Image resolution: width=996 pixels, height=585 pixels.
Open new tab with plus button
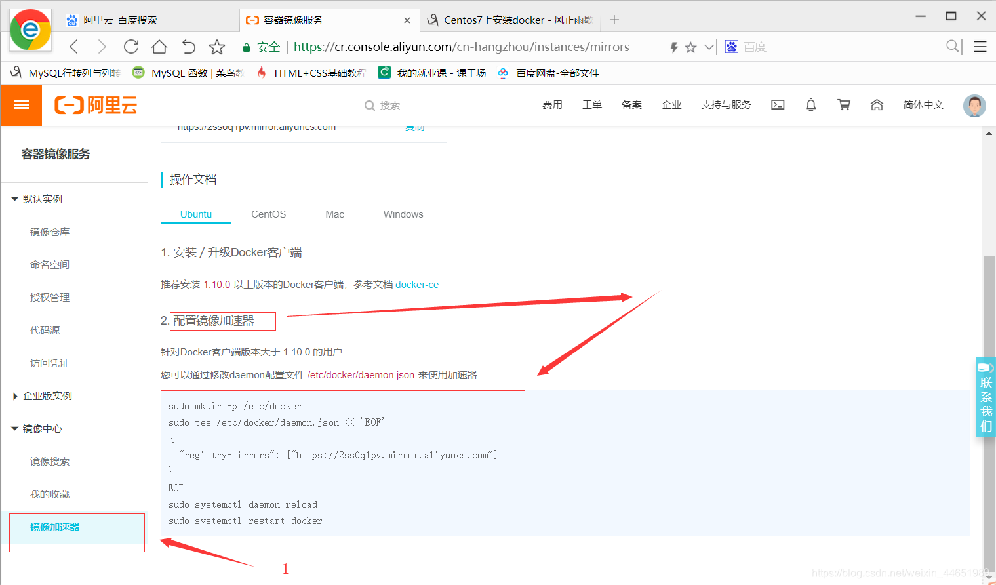click(614, 20)
